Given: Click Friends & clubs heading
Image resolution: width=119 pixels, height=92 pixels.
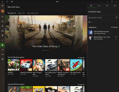Looking at the screenshot, I should (x=94, y=12).
